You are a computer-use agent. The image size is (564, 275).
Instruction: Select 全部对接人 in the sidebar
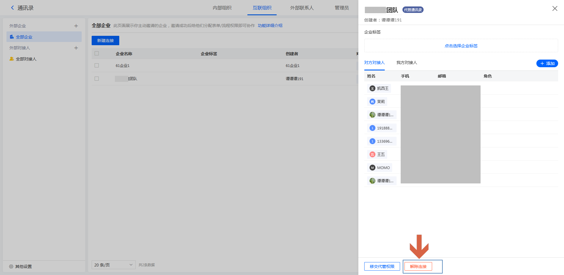26,59
